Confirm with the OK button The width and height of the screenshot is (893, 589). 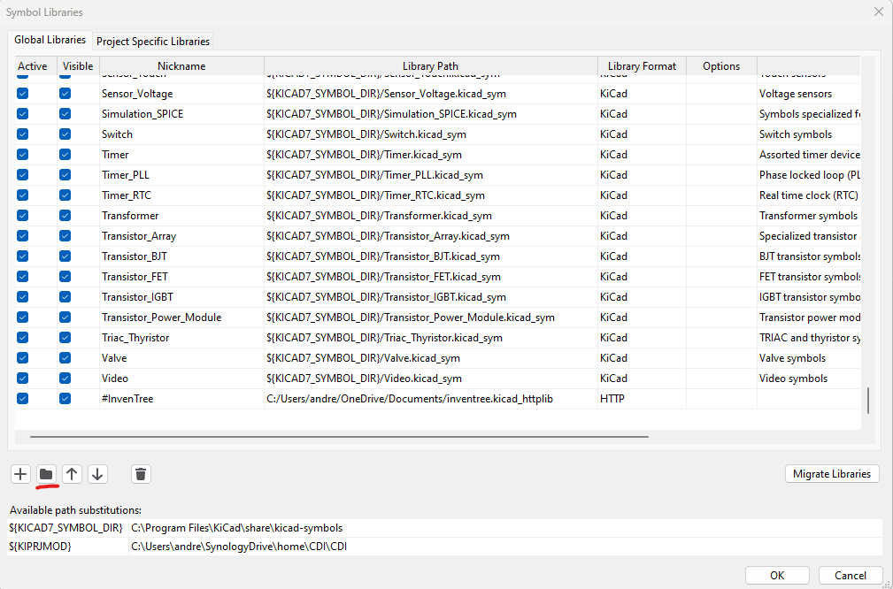pyautogui.click(x=777, y=576)
